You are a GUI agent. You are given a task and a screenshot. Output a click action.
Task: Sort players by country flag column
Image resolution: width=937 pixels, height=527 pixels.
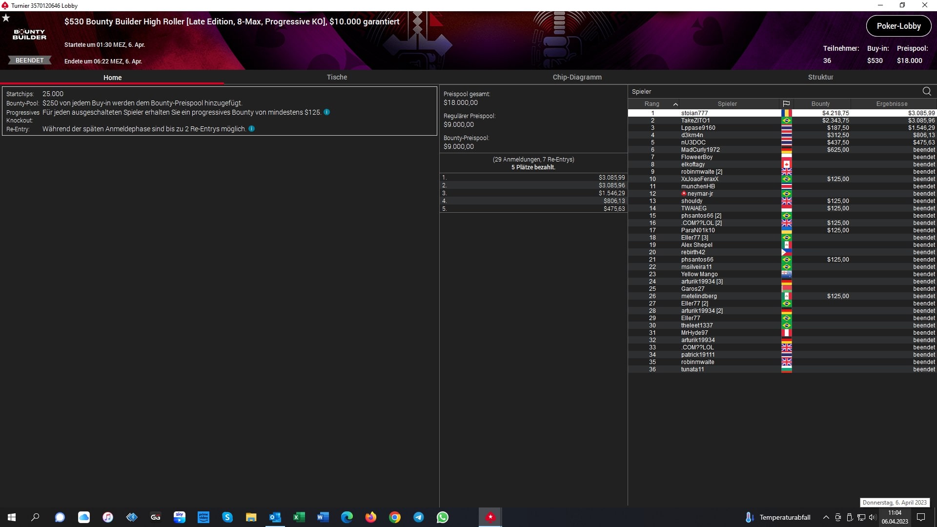pos(786,104)
